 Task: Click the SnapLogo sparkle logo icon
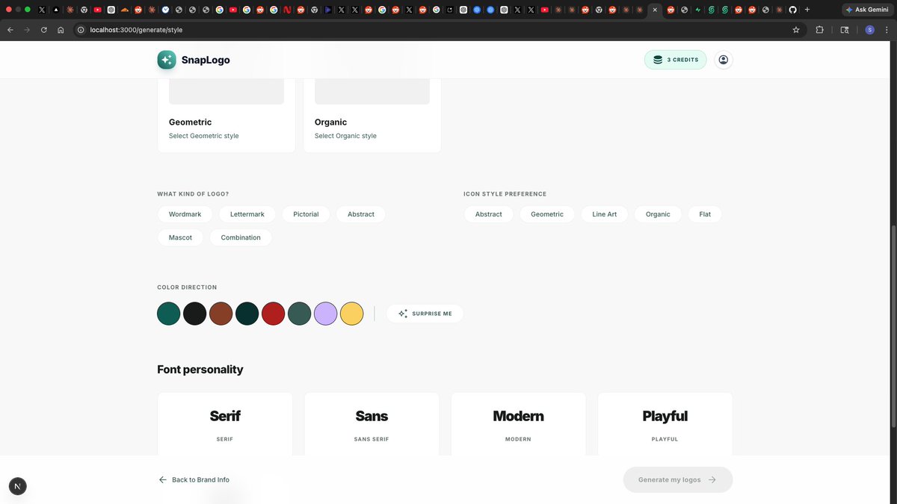167,60
